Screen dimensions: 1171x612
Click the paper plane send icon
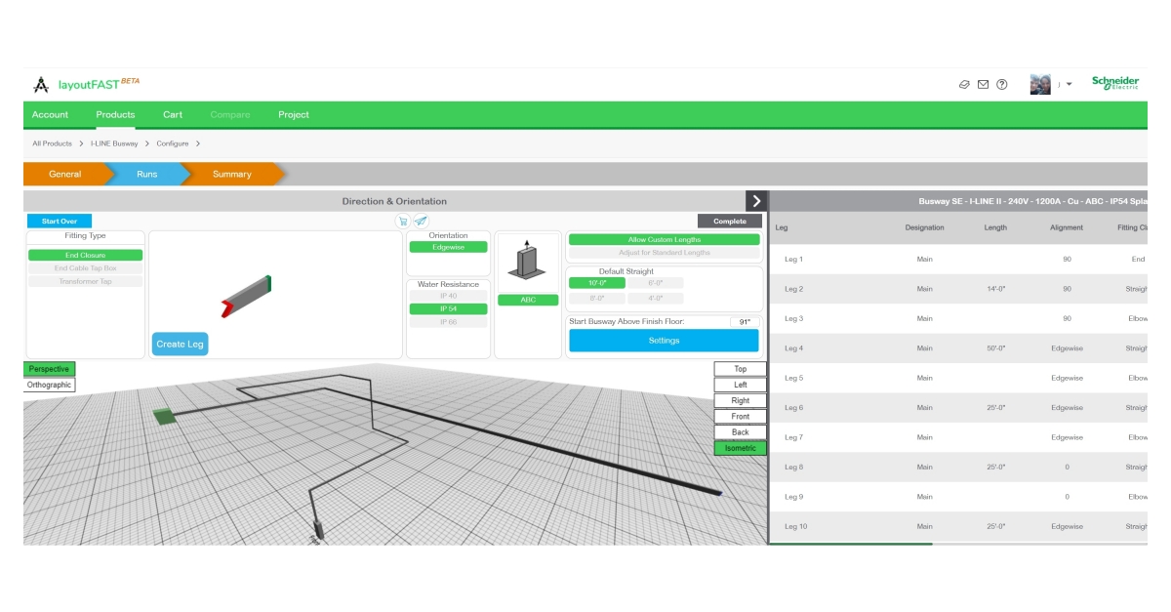point(421,222)
